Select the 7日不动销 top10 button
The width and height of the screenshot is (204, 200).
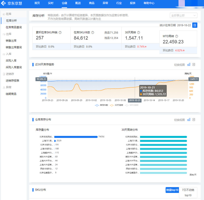coord(188,192)
